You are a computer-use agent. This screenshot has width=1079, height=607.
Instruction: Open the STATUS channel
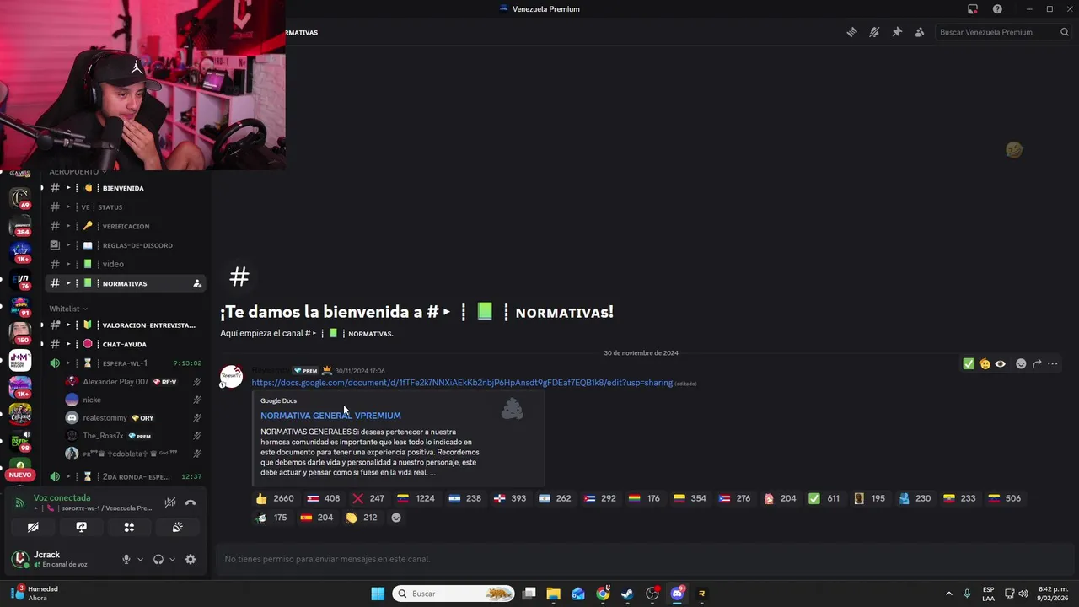[x=125, y=207]
